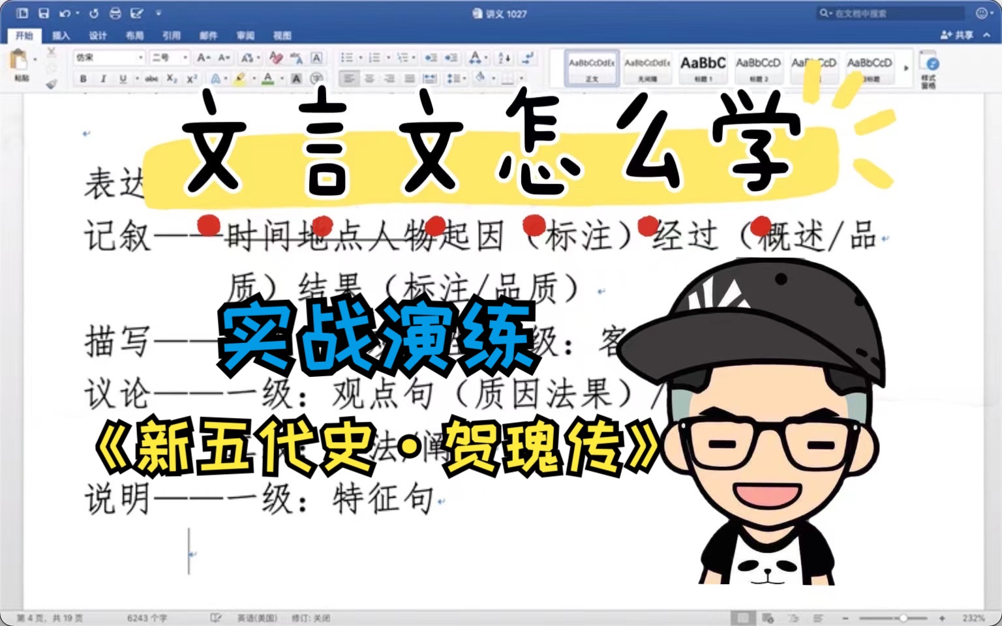The height and width of the screenshot is (626, 1002).
Task: Open the 布局 (Layout) tab
Action: pos(134,35)
